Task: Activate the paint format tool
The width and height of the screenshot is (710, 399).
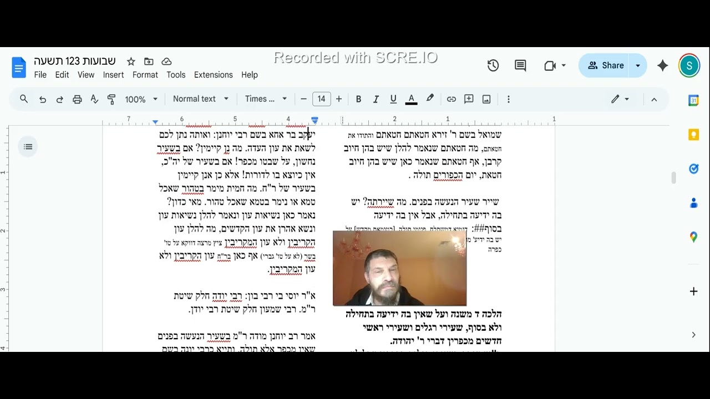Action: pos(111,99)
